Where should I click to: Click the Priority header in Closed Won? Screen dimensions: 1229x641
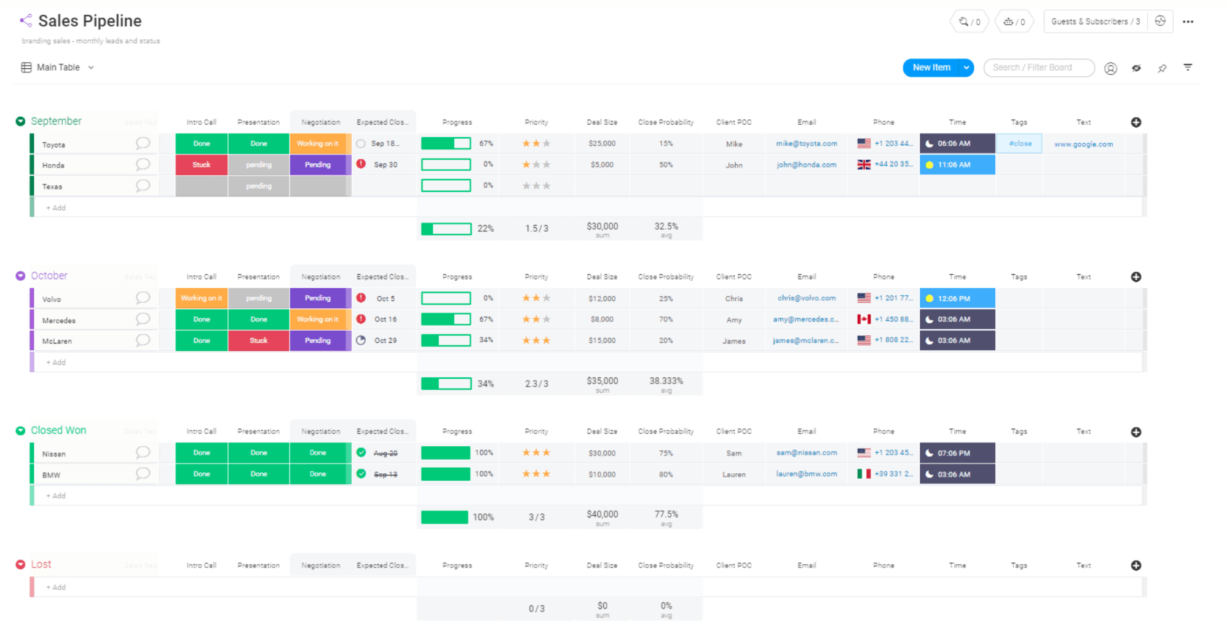coord(536,432)
